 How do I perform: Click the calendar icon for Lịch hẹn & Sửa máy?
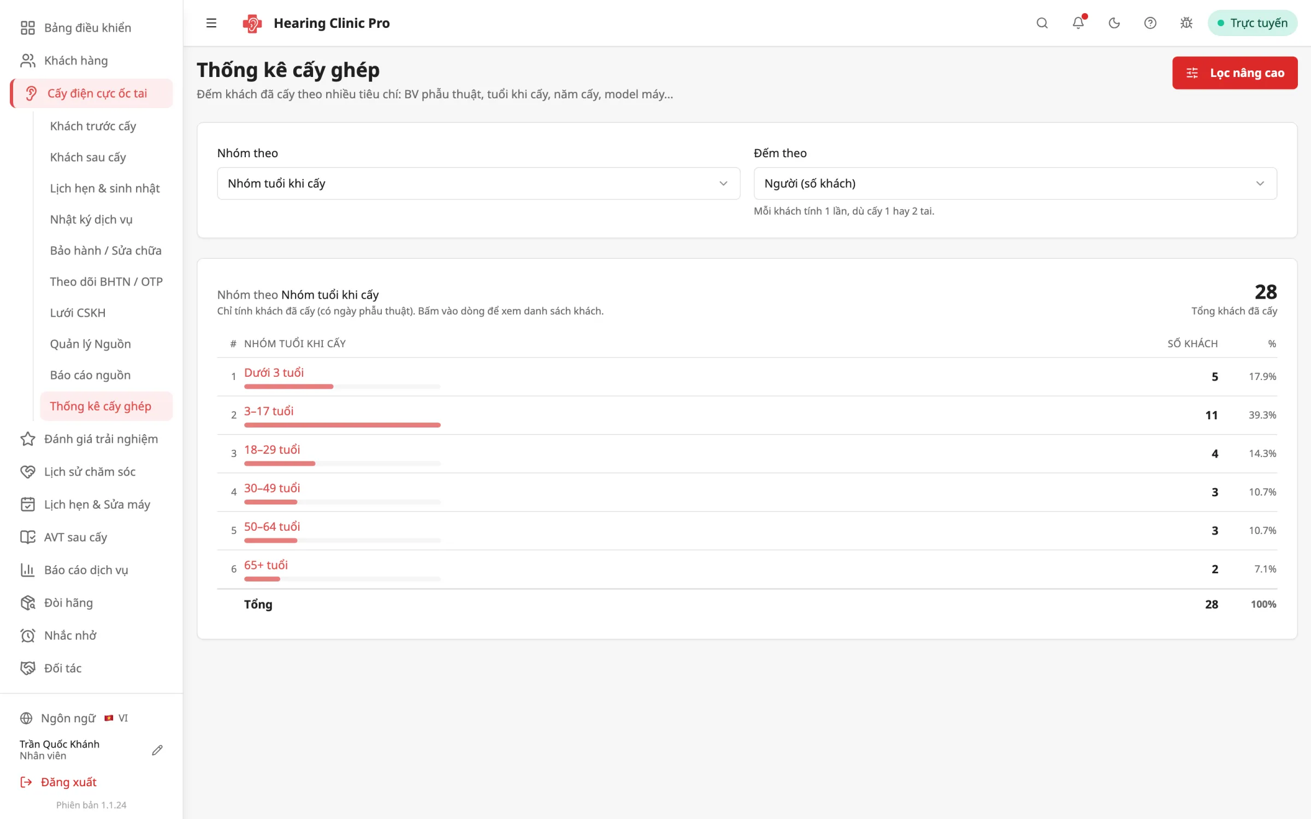(x=27, y=505)
